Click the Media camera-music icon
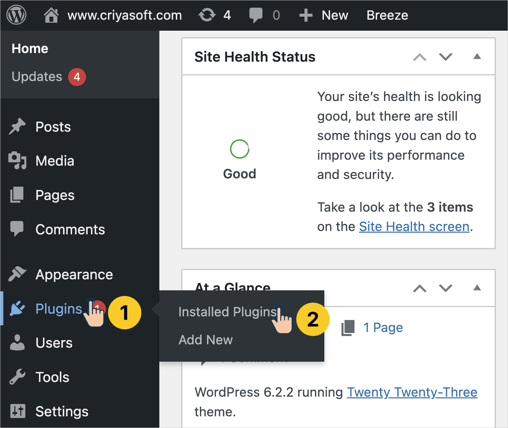Viewport: 508px width, 428px height. pos(17,161)
